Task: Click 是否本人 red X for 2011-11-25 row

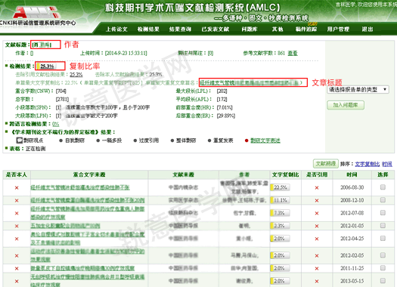Action: click(17, 268)
